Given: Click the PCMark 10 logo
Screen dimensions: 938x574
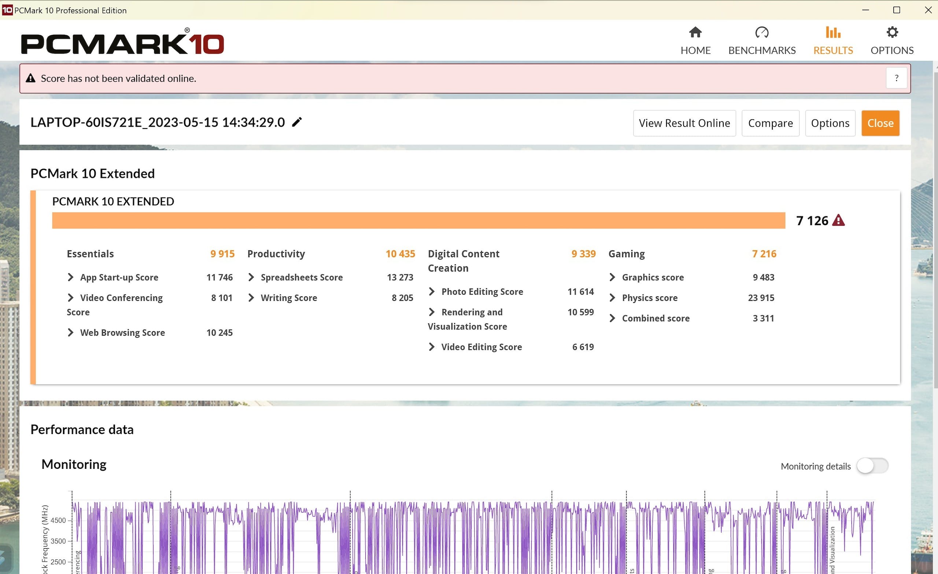Looking at the screenshot, I should tap(122, 41).
